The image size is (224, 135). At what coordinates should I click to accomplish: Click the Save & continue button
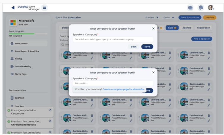(x=190, y=17)
